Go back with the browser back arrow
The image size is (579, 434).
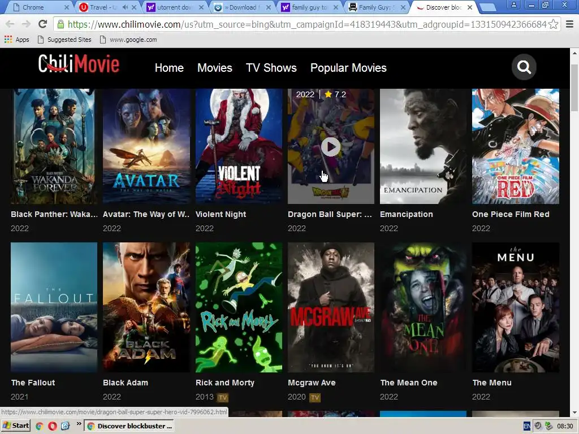coord(10,24)
